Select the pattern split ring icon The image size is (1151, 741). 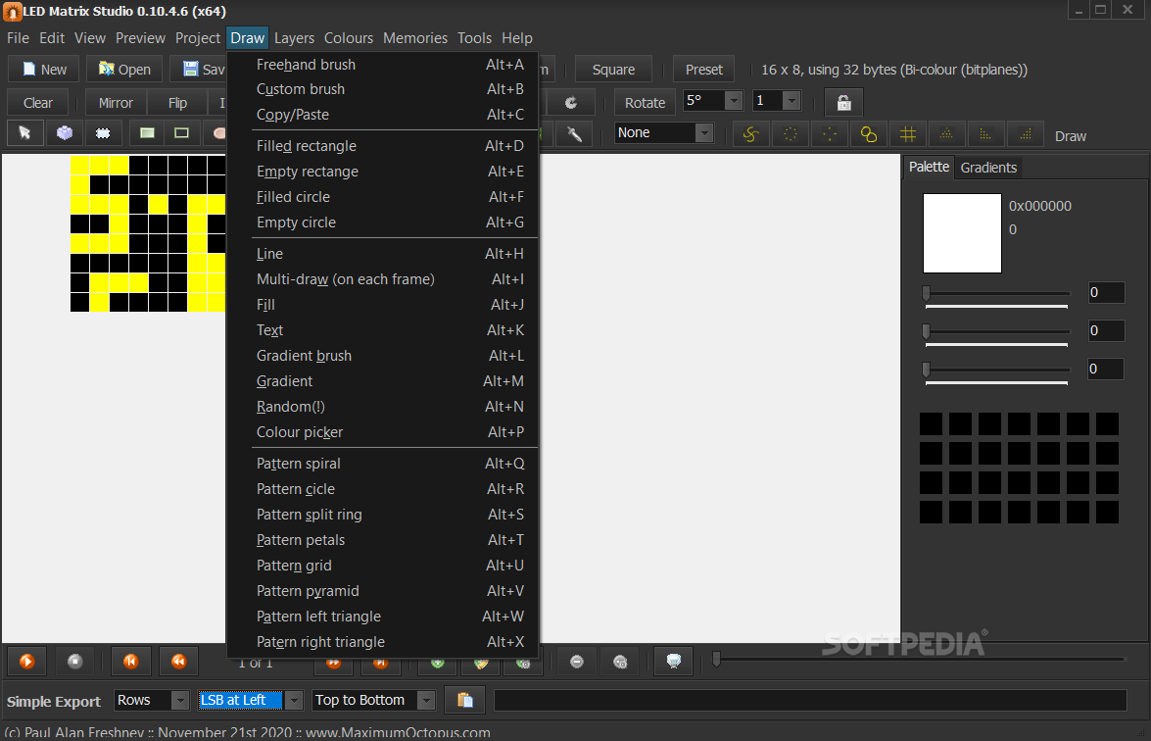pos(830,134)
